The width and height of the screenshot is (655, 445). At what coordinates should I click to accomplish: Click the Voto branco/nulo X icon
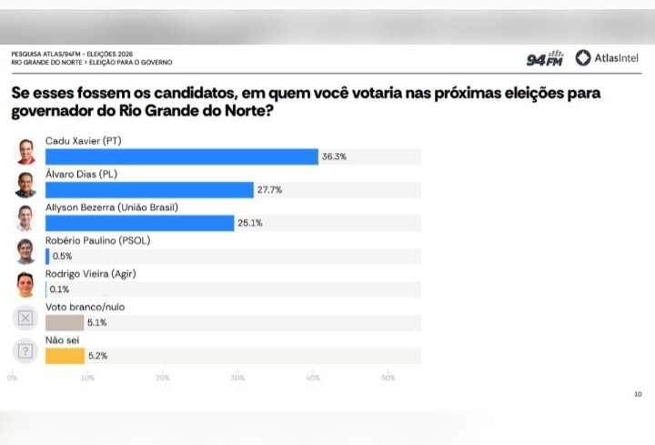(25, 318)
